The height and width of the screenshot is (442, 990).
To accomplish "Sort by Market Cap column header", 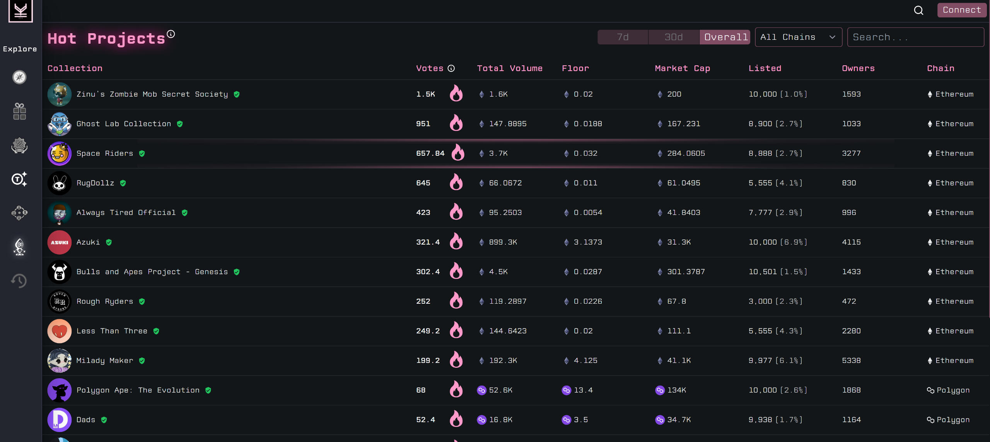I will 683,68.
